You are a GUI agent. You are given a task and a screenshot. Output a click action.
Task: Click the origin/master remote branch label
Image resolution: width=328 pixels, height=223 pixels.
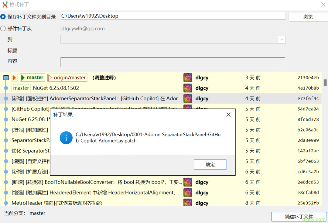click(67, 77)
